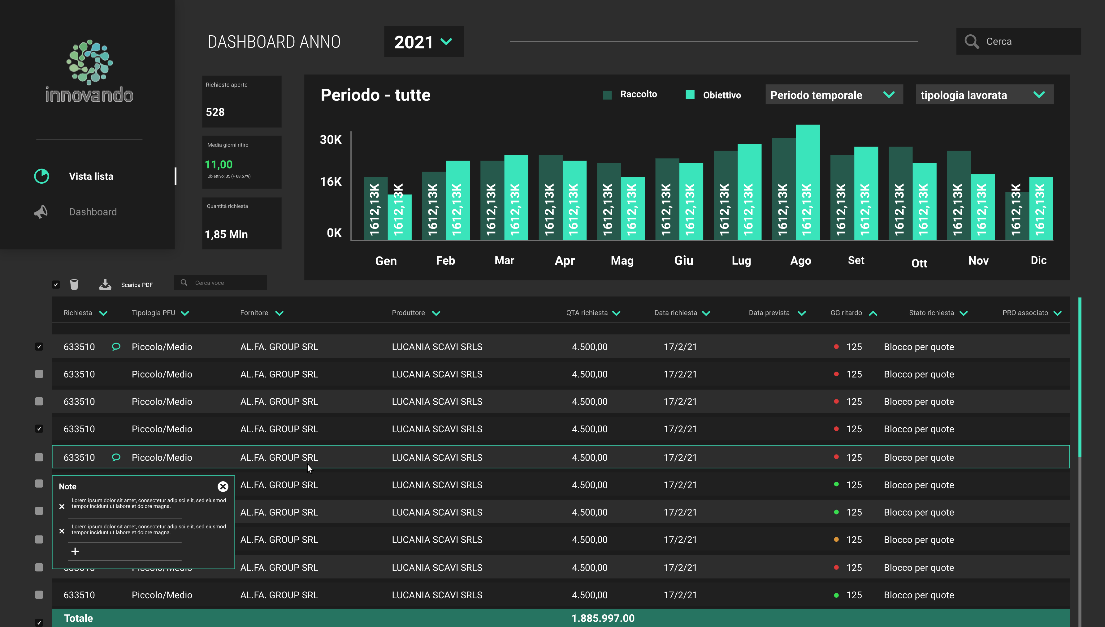1105x627 pixels.
Task: Open Tipologia PFU column filter
Action: coord(185,313)
